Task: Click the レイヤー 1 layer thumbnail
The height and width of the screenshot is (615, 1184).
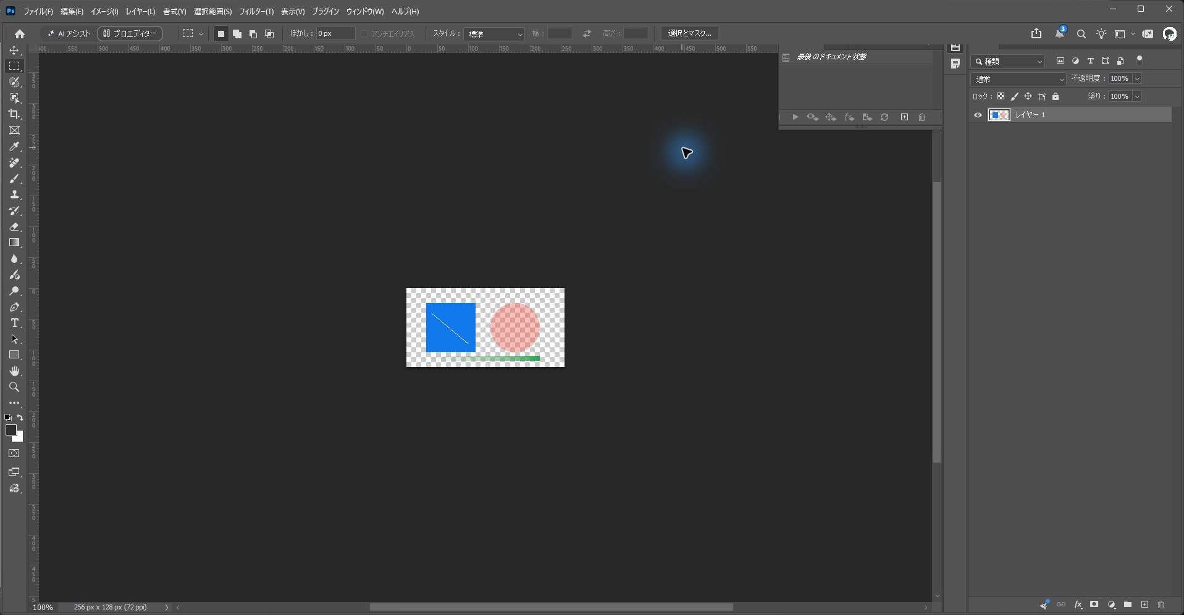Action: [x=999, y=115]
